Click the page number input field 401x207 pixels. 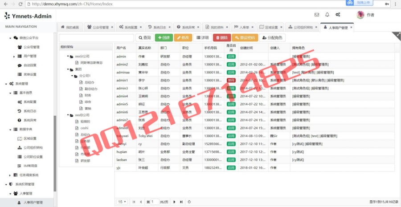tap(155, 202)
